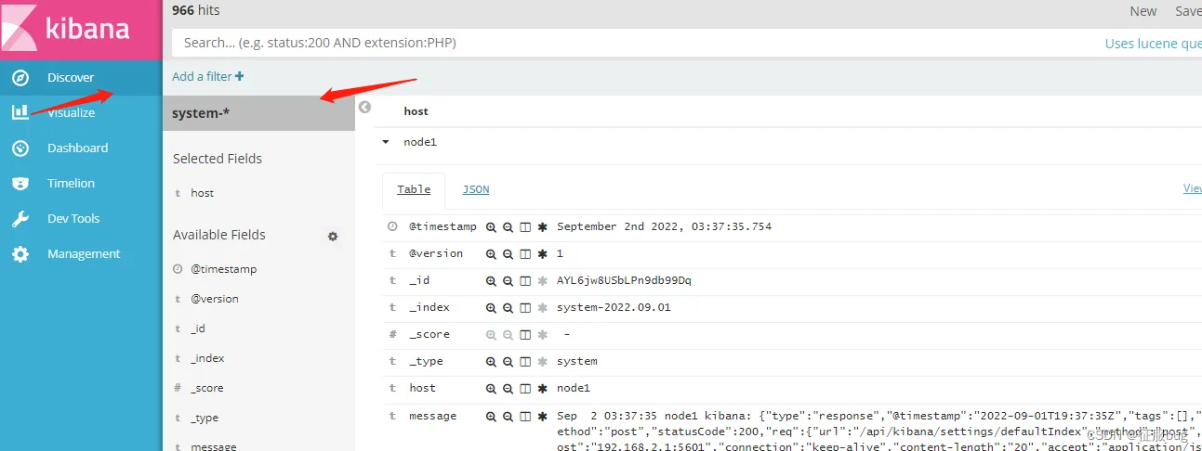The width and height of the screenshot is (1202, 451).
Task: Collapse the fields sidebar arrow
Action: [x=364, y=108]
